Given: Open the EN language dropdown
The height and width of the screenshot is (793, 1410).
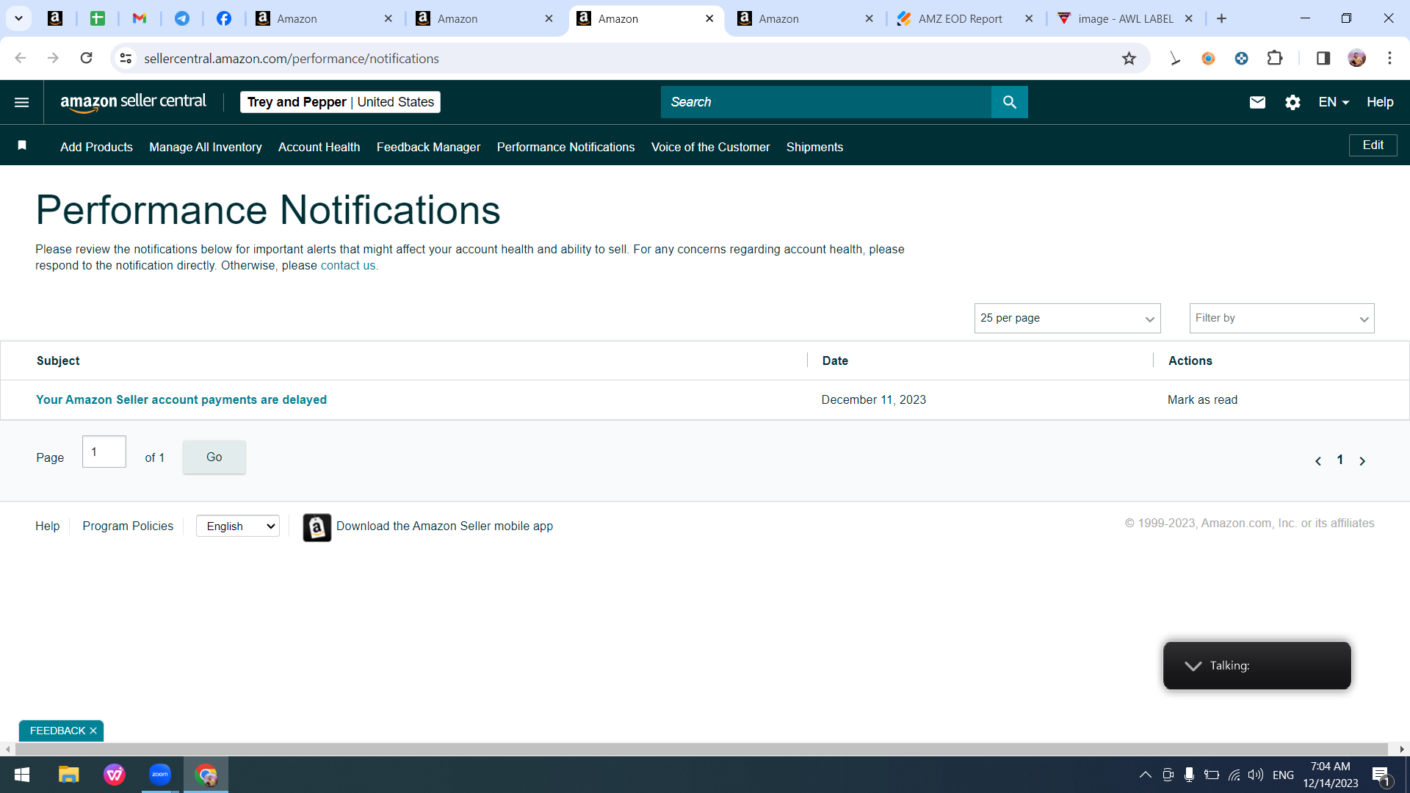Looking at the screenshot, I should (1334, 102).
